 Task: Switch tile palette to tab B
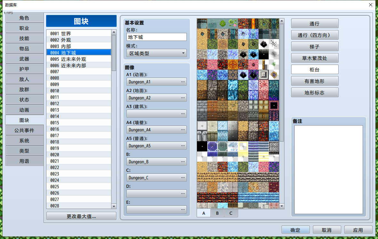(x=217, y=213)
